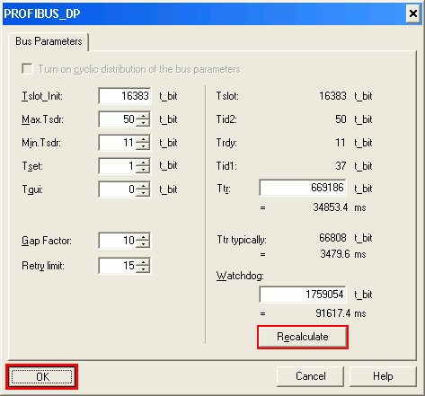The width and height of the screenshot is (425, 396).
Task: Decrease Retry limit with the down arrow
Action: coord(143,269)
